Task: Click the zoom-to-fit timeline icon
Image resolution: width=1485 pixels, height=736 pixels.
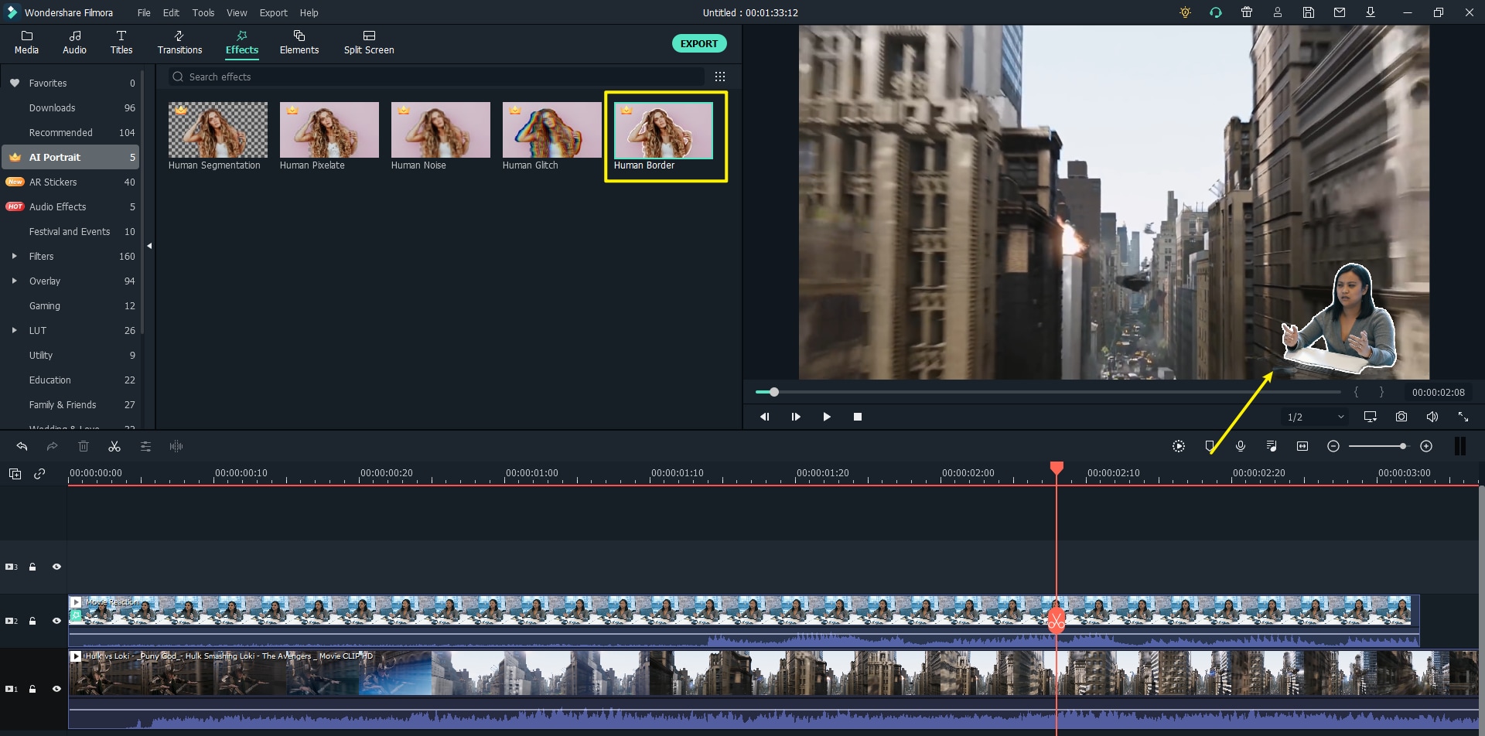Action: (x=1302, y=446)
